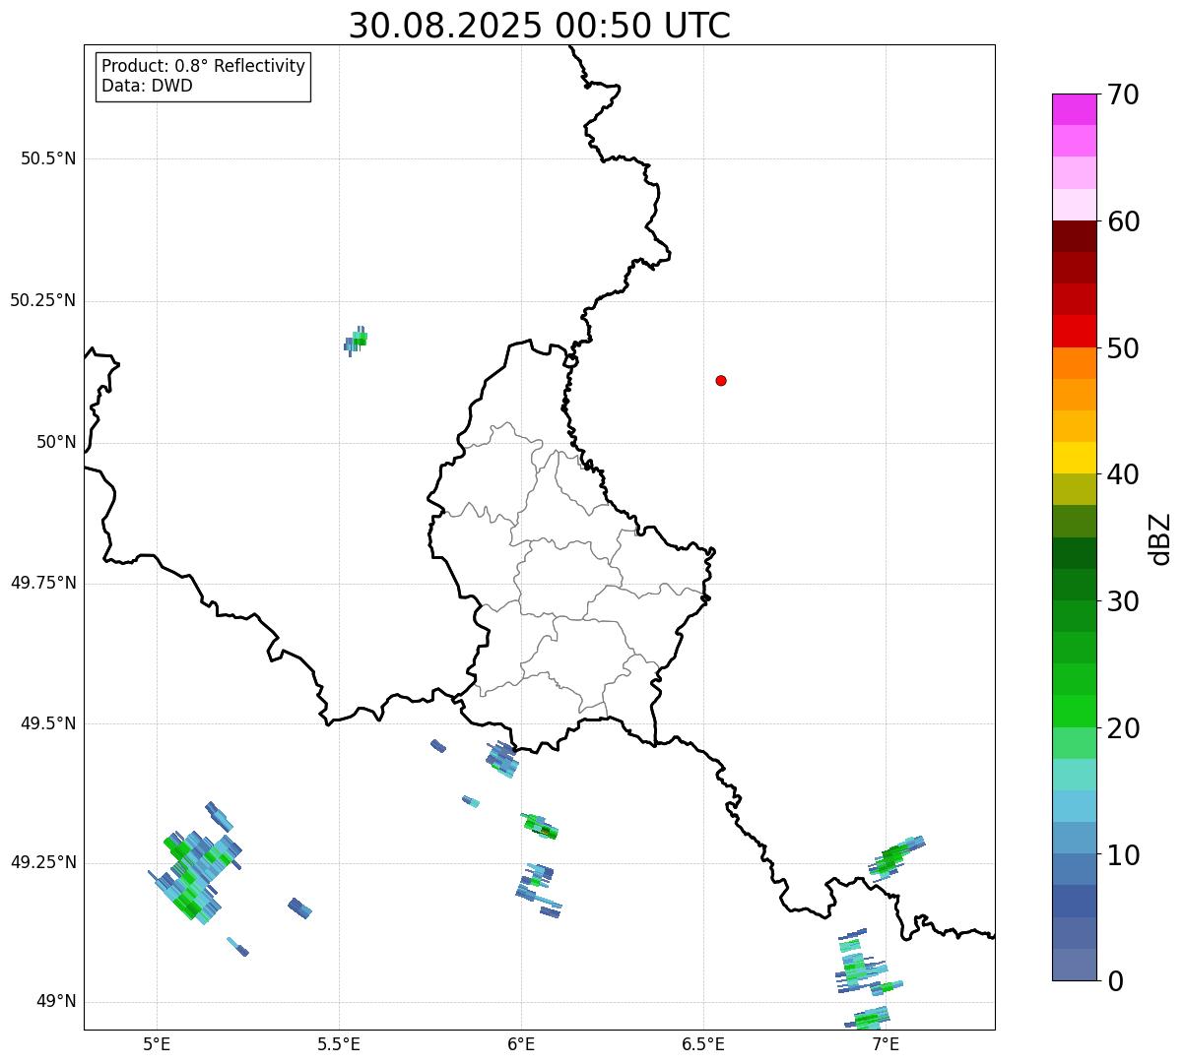
Task: Click the 7°E longitude label
Action: pyautogui.click(x=886, y=1044)
